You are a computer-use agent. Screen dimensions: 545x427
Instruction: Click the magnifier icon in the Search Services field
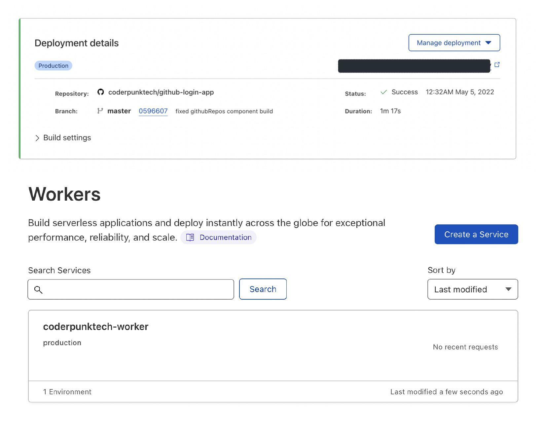(38, 290)
